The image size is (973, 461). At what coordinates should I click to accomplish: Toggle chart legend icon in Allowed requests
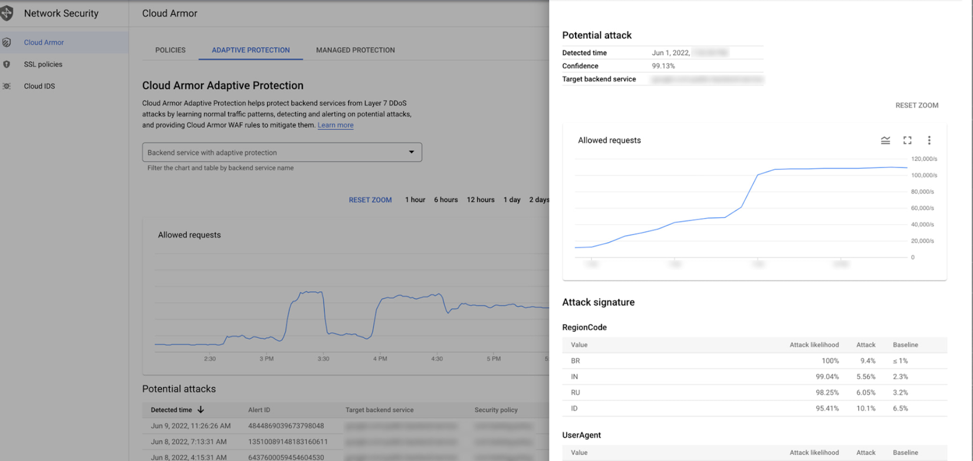[x=885, y=140]
